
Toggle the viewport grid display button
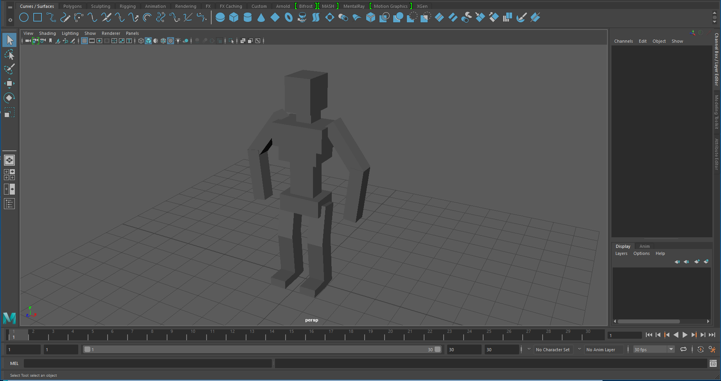click(85, 41)
